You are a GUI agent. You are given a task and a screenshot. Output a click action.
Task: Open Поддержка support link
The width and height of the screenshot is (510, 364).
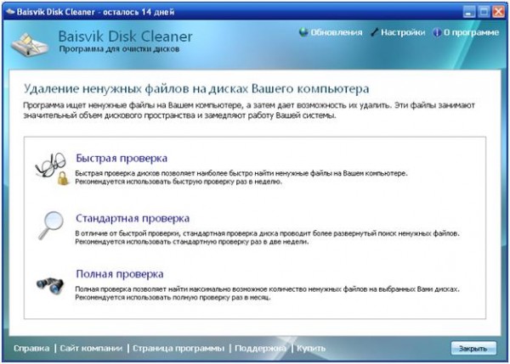pyautogui.click(x=260, y=348)
